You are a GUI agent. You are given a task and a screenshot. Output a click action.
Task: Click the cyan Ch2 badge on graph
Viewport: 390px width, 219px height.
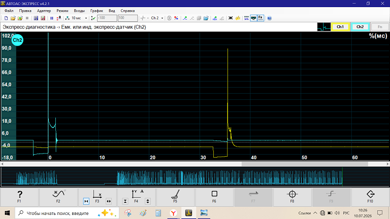[x=17, y=40]
